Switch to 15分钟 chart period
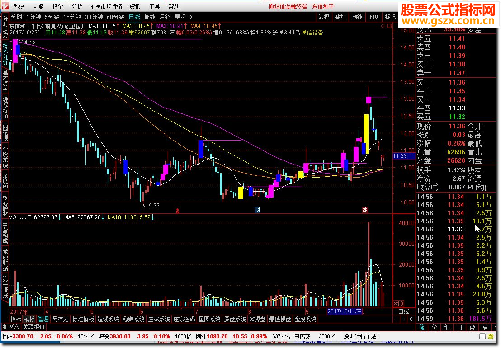 point(72,17)
